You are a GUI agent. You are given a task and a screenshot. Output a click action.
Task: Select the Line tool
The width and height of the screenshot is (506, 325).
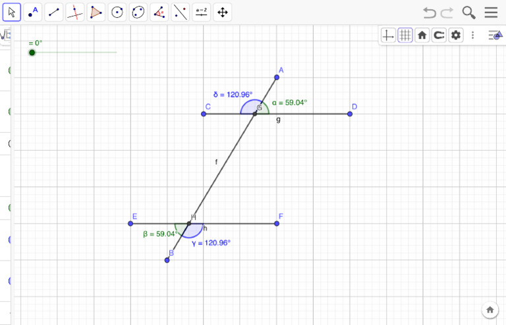coord(53,12)
